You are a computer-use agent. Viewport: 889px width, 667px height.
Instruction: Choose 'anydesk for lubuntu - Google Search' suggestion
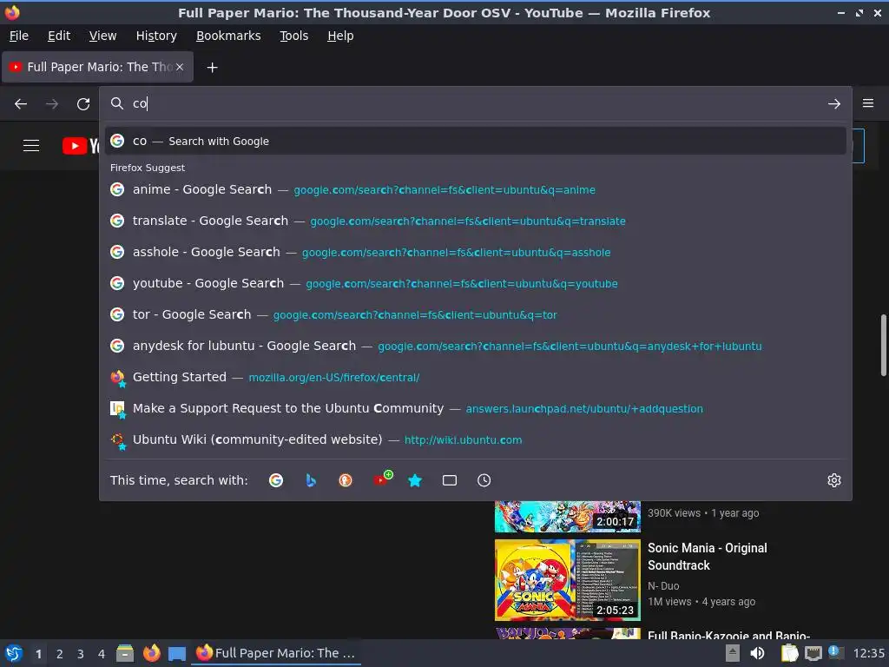[476, 346]
